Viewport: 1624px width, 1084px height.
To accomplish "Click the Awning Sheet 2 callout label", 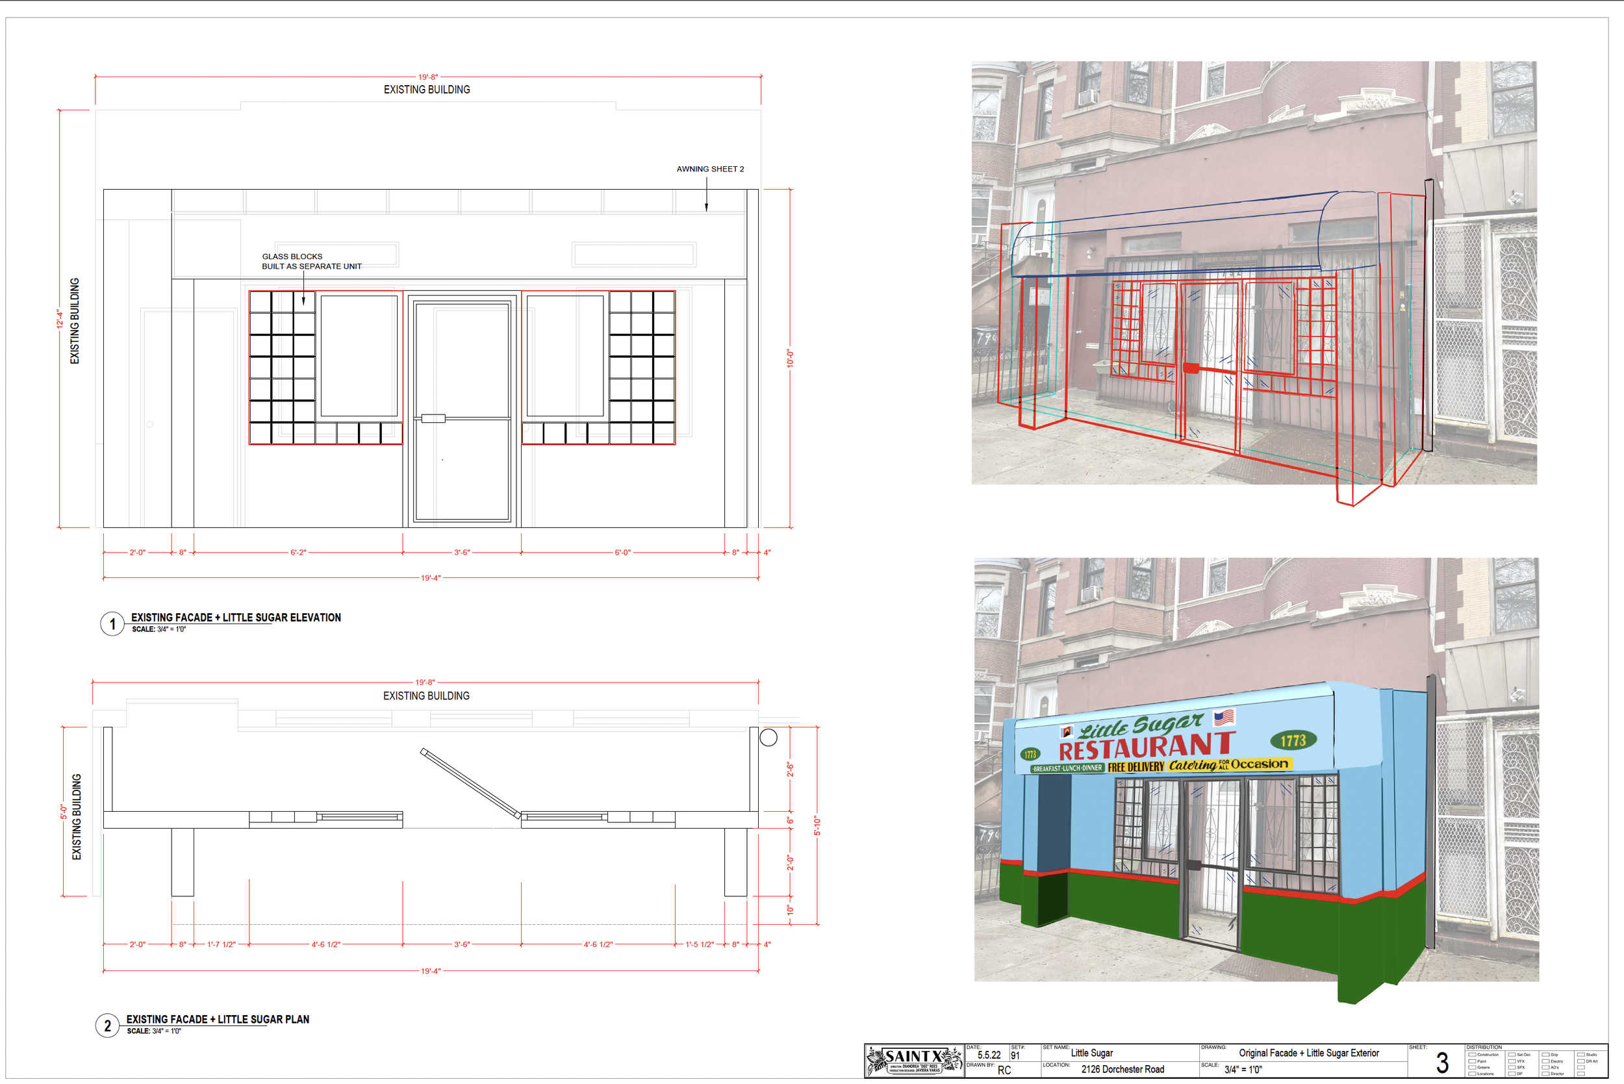I will 710,170.
